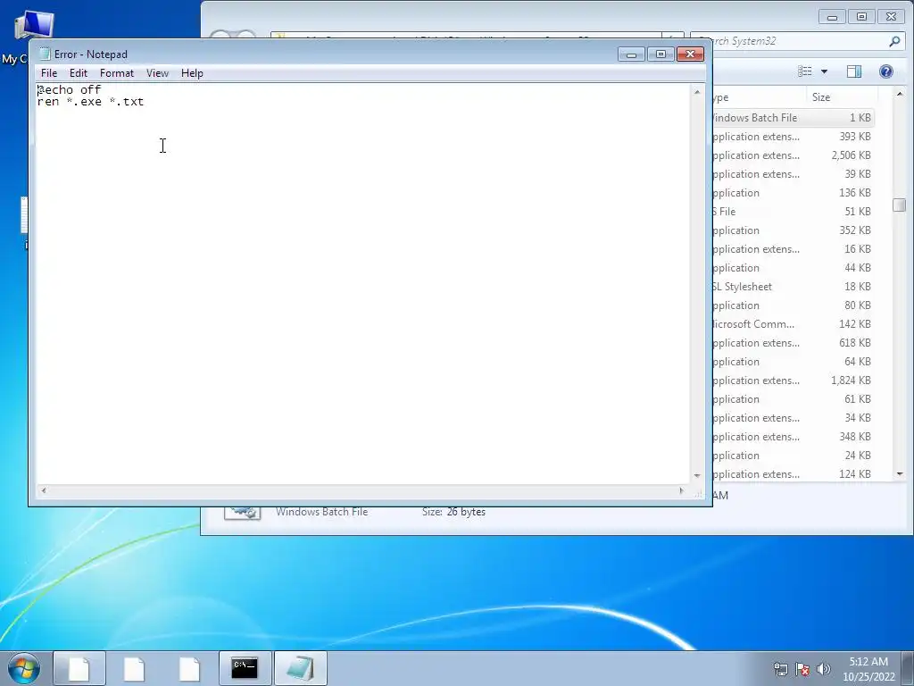Minimize the Error - Notepad window
The width and height of the screenshot is (914, 686).
[631, 54]
